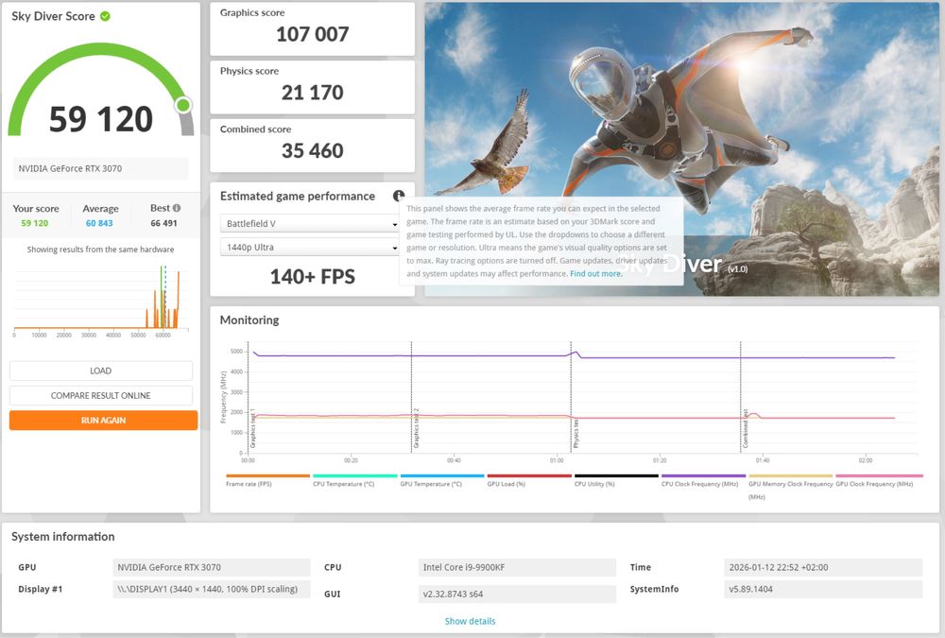Click the Combined test marker in chart
The width and height of the screenshot is (945, 638).
click(x=746, y=428)
